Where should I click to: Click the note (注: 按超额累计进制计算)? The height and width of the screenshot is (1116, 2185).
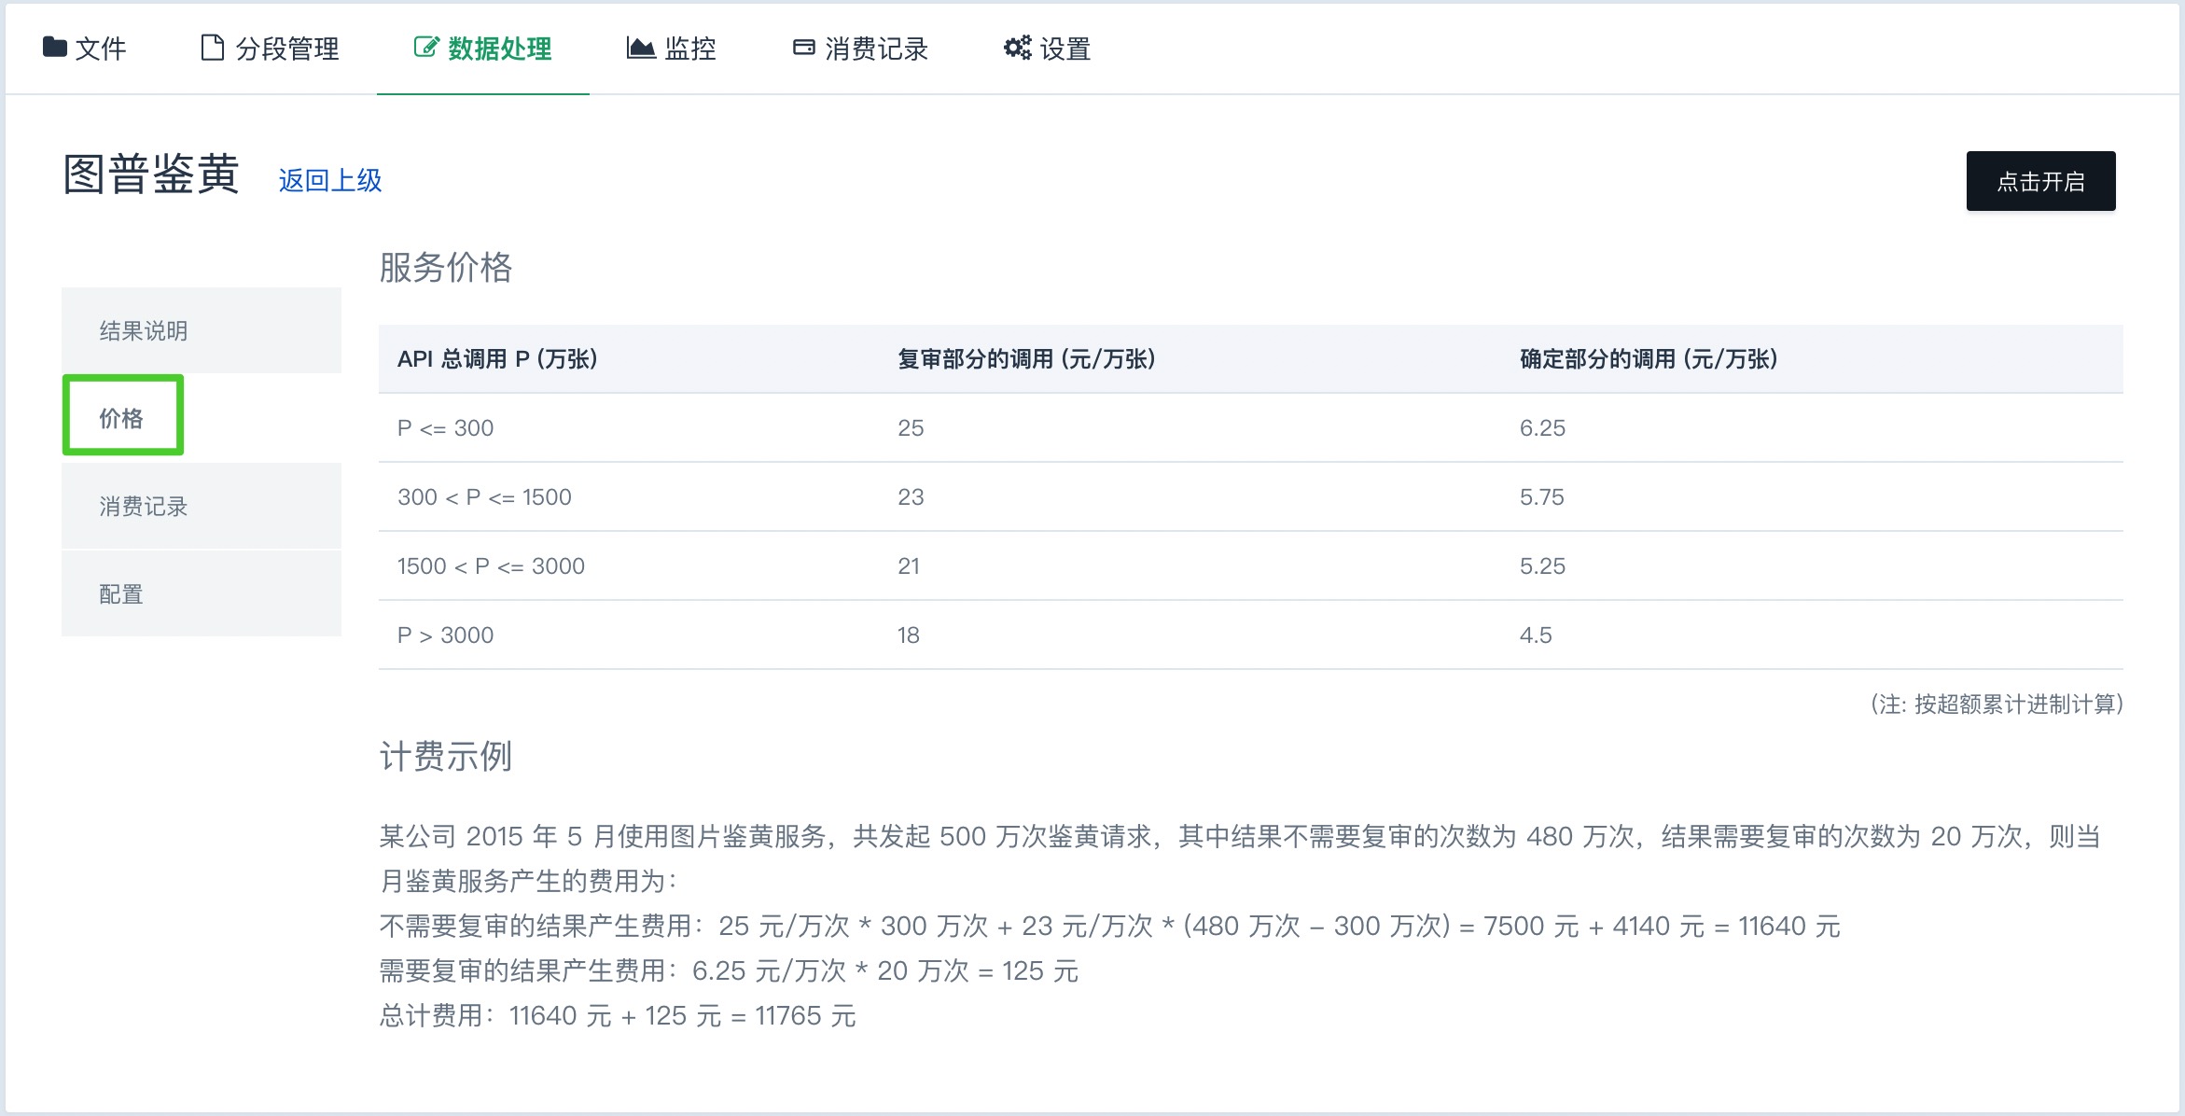tap(1997, 704)
